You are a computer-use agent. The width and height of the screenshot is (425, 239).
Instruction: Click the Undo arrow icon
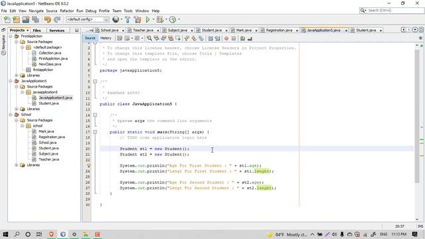[x=47, y=19]
